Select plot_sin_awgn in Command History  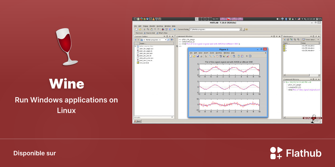295,85
